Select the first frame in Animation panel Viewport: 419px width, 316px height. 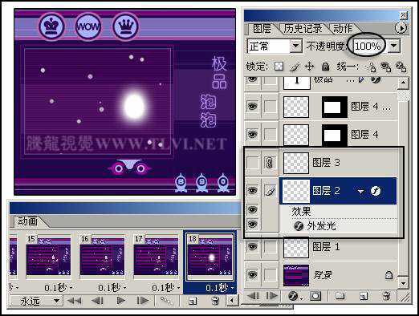tap(74, 301)
